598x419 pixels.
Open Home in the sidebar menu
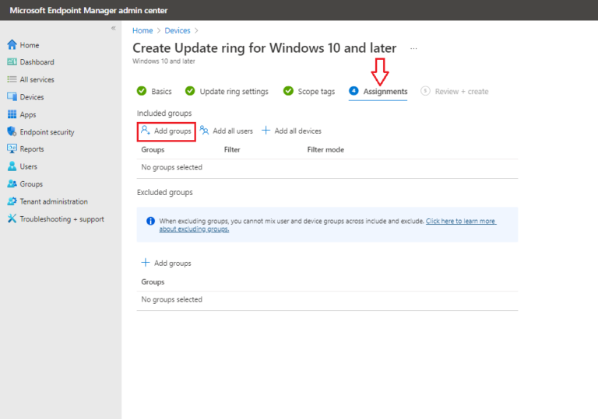(30, 45)
